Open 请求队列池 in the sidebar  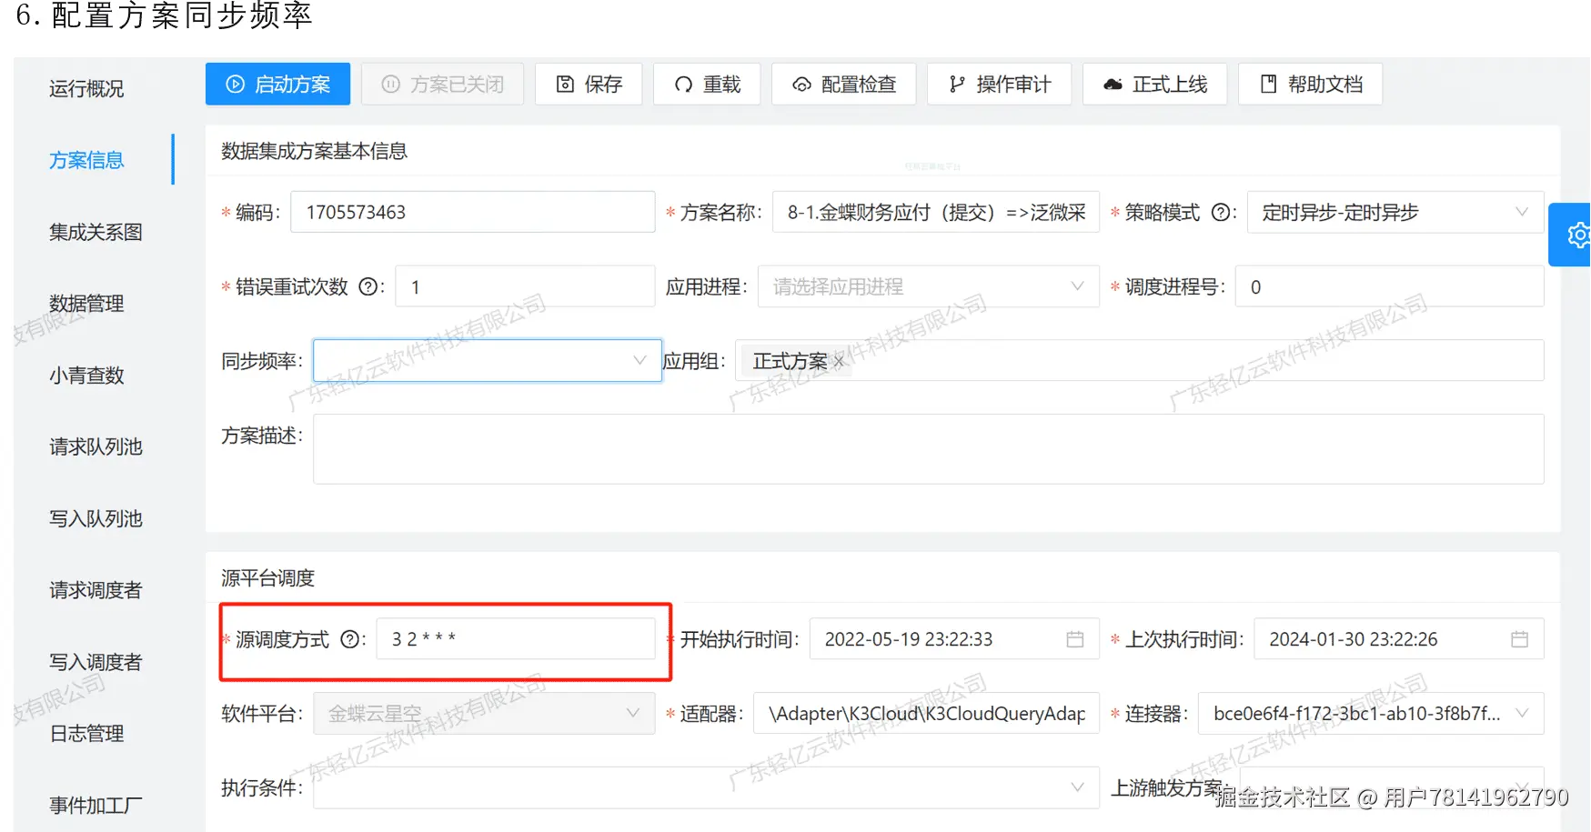(x=96, y=447)
